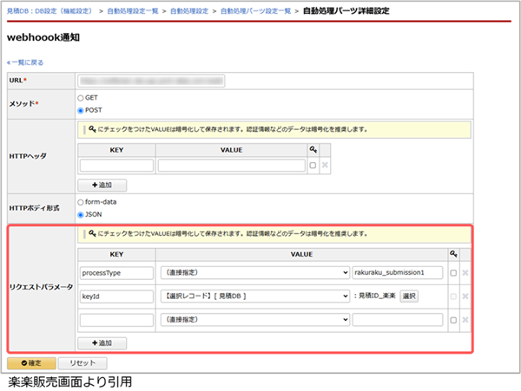Viewport: 521px width, 391px height.
Task: Delete the HTTP header row with X icon
Action: tap(325, 166)
